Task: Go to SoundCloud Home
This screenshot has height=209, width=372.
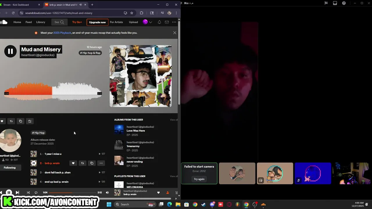Action: tap(17, 22)
